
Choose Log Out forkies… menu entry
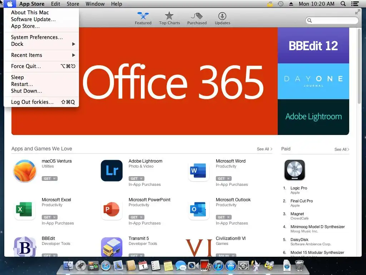click(x=41, y=102)
